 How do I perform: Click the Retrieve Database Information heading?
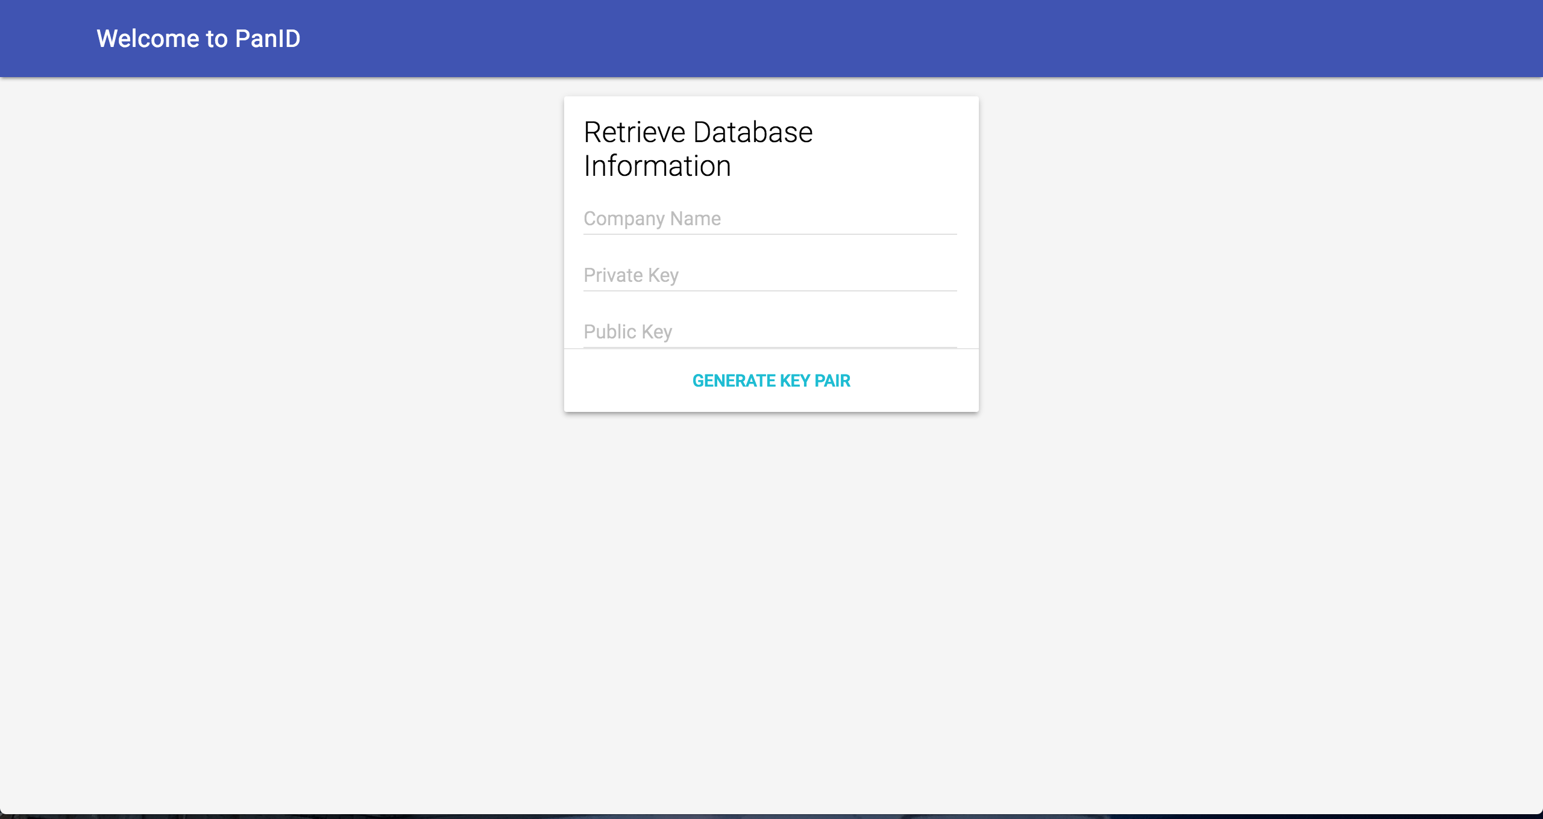[698, 149]
